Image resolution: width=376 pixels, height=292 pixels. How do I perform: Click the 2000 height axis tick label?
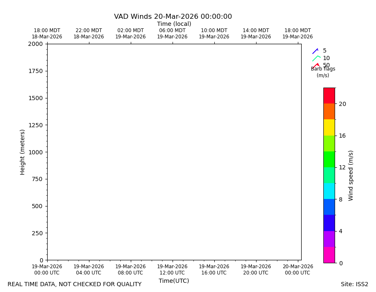pos(36,44)
